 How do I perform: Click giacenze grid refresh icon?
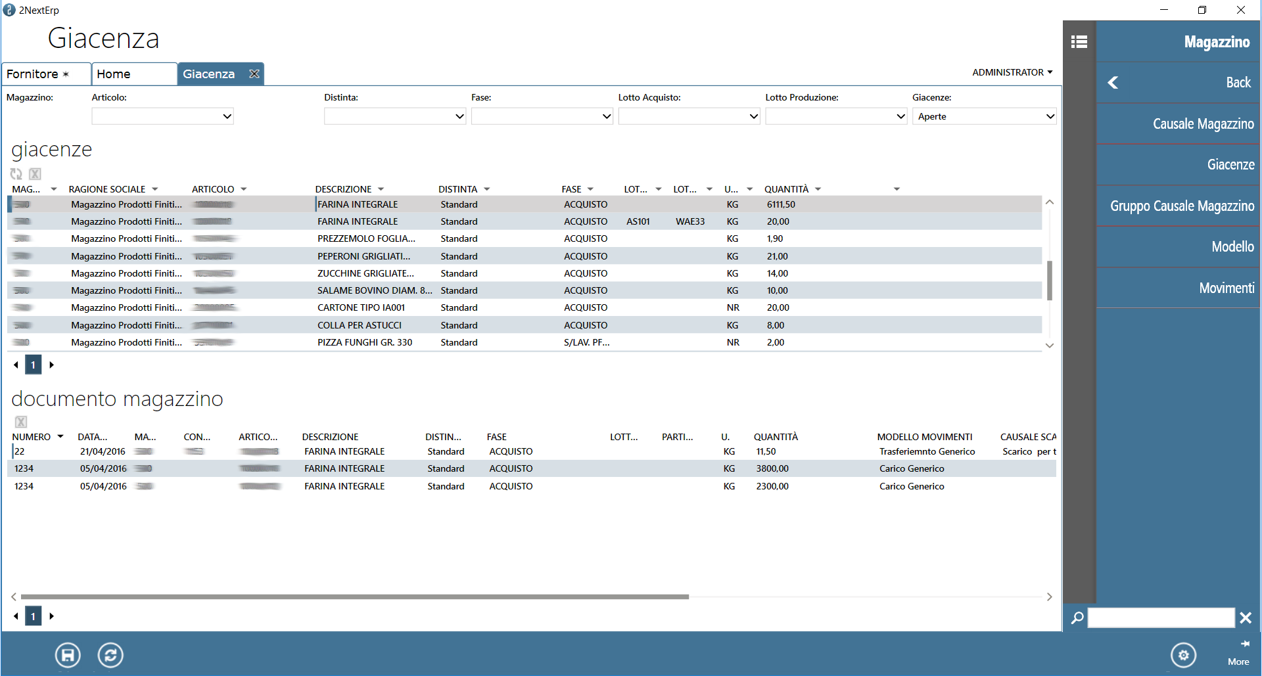tap(16, 174)
